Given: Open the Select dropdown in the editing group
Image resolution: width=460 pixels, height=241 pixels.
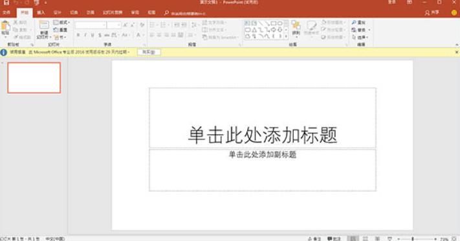Looking at the screenshot, I should pos(360,38).
